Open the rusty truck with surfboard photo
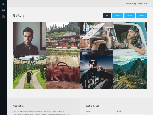Image resolution: width=153 pixels, height=115 pixels. [97, 39]
